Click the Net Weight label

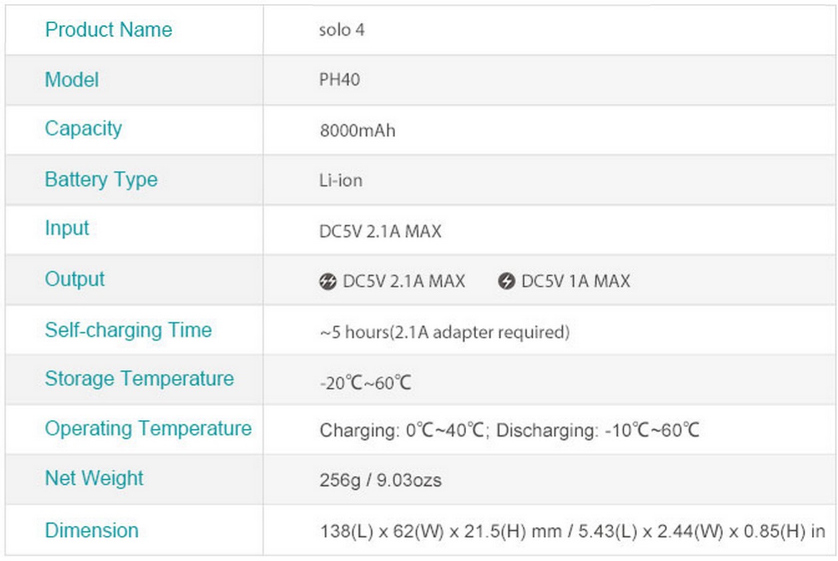94,478
